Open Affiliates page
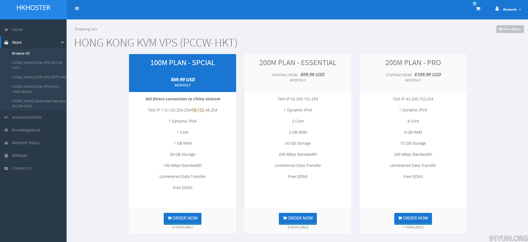 [x=20, y=156]
